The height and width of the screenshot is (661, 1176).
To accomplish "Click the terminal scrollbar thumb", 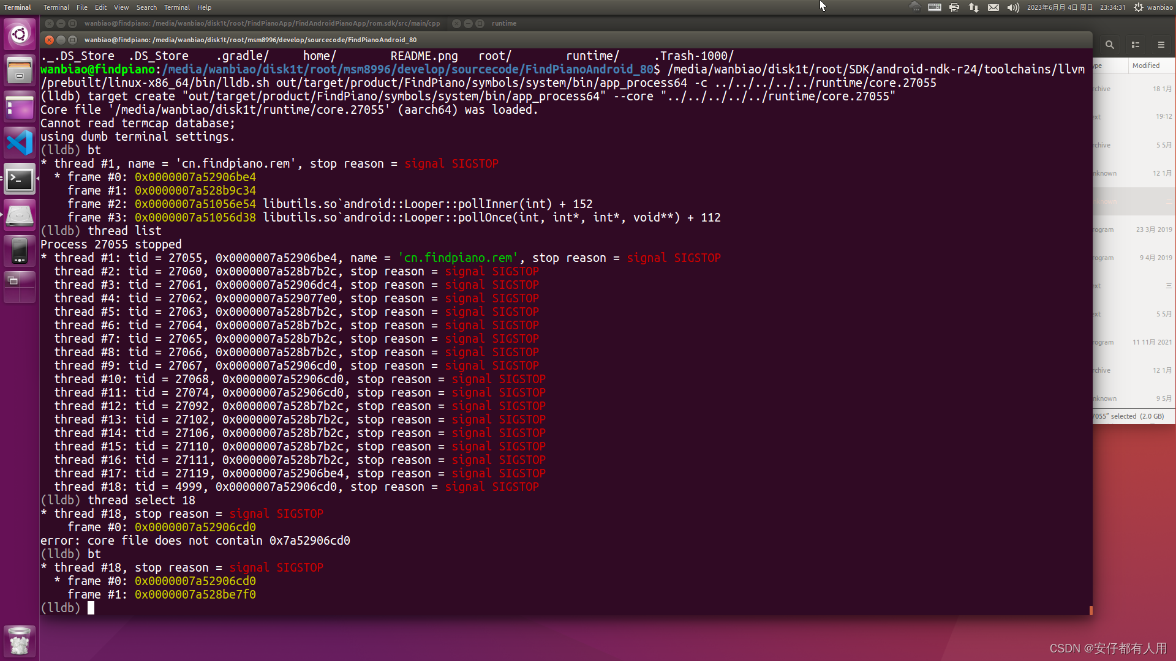I will point(1091,610).
